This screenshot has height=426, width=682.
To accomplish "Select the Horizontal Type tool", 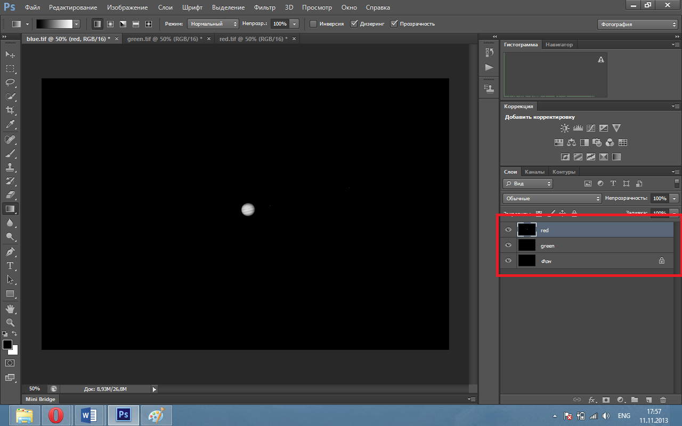I will click(10, 265).
